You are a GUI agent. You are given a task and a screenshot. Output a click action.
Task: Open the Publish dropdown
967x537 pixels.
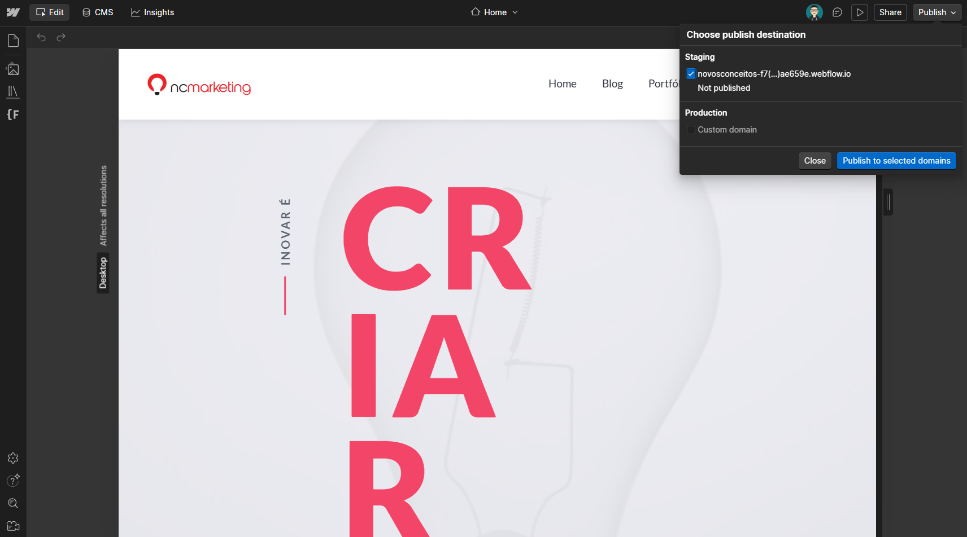pos(937,12)
